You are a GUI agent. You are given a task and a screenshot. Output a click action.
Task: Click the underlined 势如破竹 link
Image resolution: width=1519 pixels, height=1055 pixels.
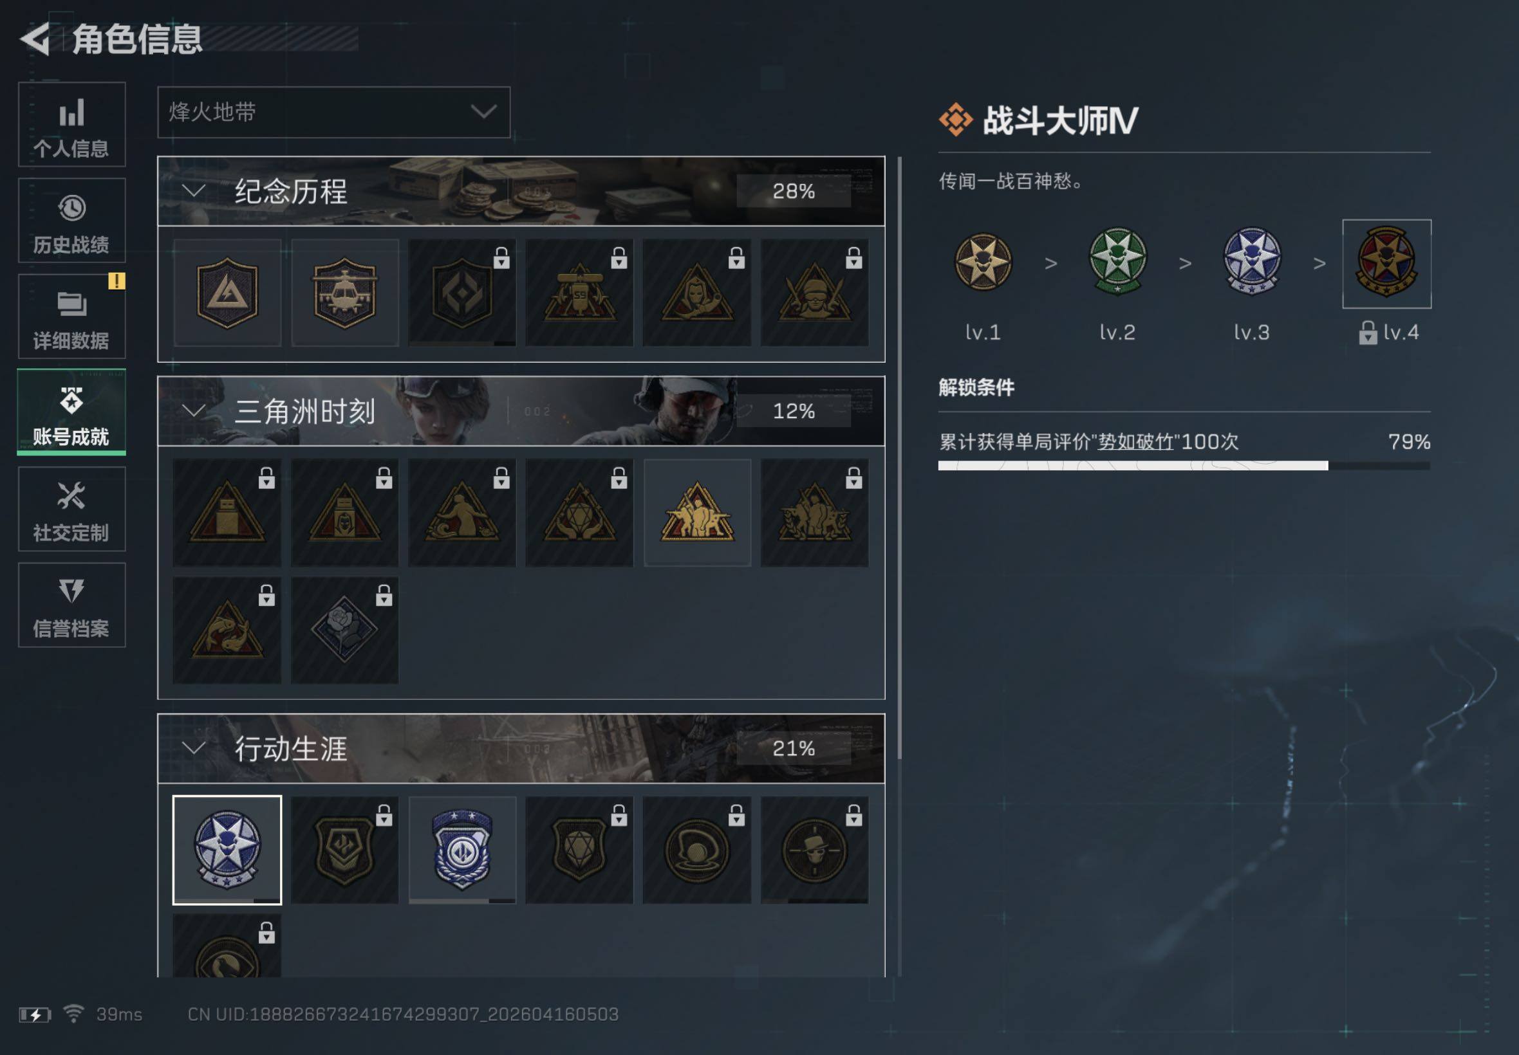[x=1135, y=441]
